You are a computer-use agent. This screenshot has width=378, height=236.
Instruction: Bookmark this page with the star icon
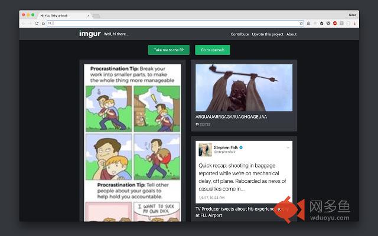301,24
